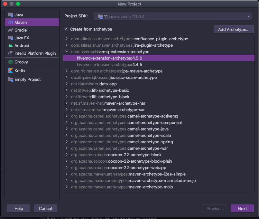Screen dimensions: 259x219
Task: Select Gradle in the project type list
Action: click(x=32, y=30)
